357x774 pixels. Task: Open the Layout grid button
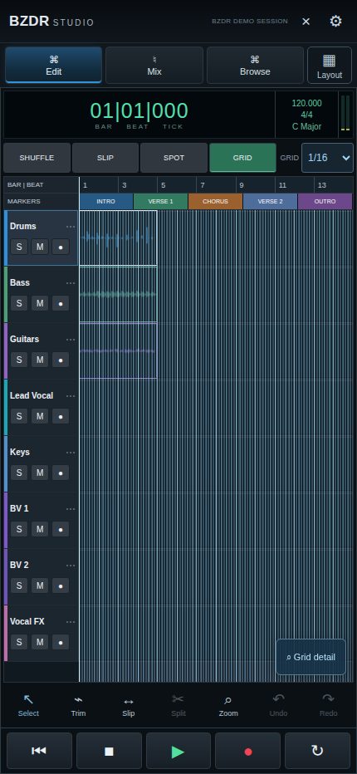coord(330,65)
